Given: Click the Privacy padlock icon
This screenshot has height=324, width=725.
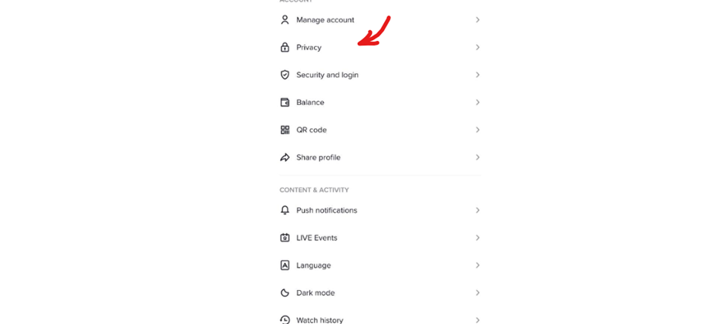Looking at the screenshot, I should pyautogui.click(x=285, y=48).
